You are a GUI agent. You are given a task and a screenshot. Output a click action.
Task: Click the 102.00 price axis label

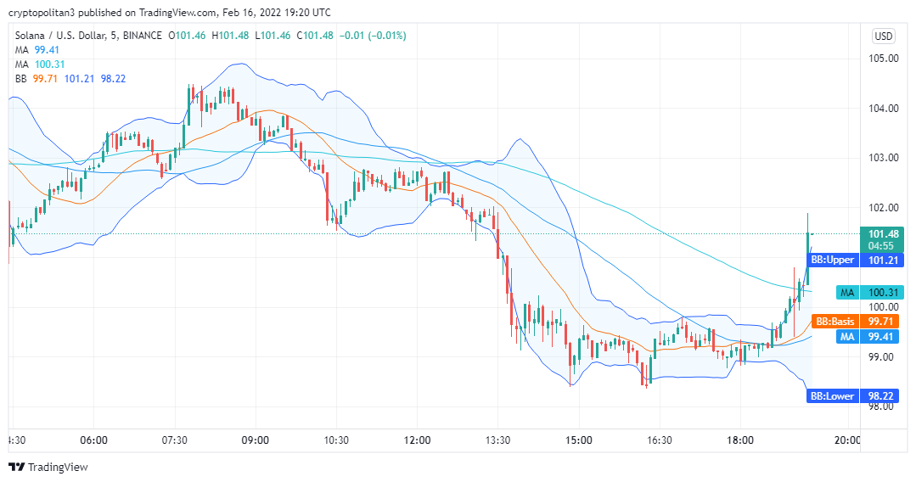883,208
